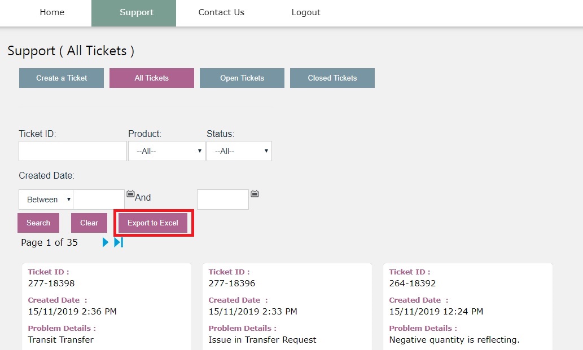
Task: Jump to the last page of tickets
Action: (118, 242)
